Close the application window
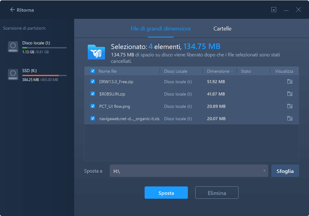The image size is (309, 216). pyautogui.click(x=298, y=10)
